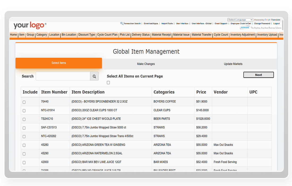Image resolution: width=292 pixels, height=186 pixels.
Task: Open the Delivery Status menu
Action: point(141,35)
